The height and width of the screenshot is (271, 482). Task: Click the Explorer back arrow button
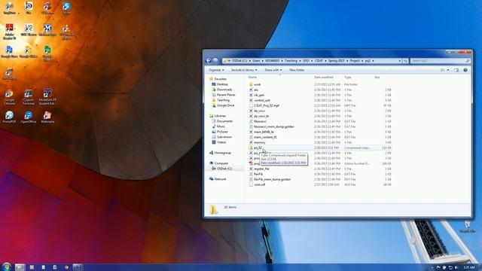(x=208, y=60)
